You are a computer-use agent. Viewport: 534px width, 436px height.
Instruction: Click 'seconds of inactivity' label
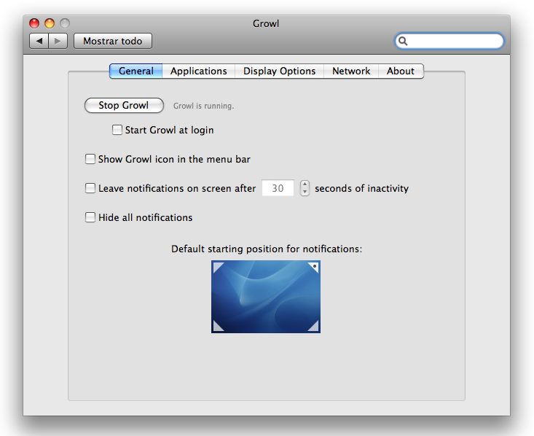click(x=361, y=188)
